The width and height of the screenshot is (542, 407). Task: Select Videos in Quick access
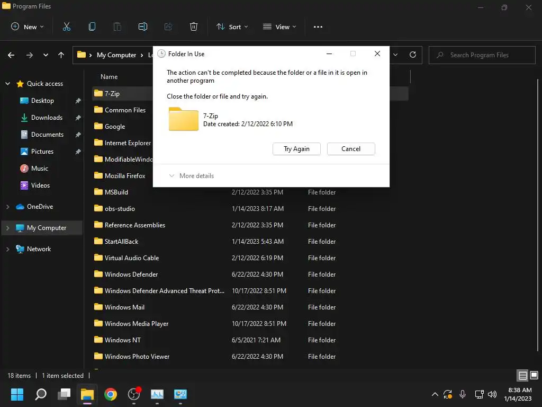(x=40, y=185)
